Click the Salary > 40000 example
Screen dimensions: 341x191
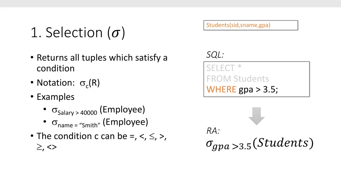tap(98, 110)
